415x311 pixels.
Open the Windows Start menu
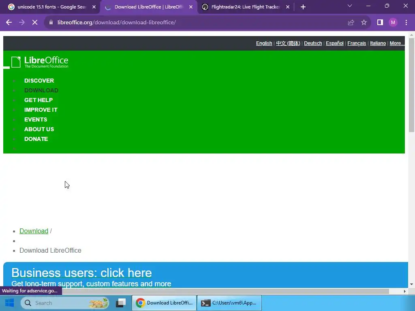10,303
